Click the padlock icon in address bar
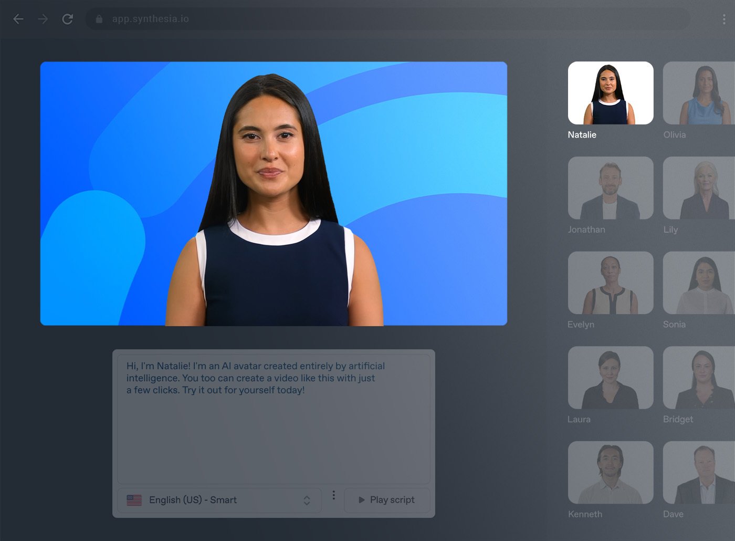This screenshot has height=541, width=735. click(99, 19)
